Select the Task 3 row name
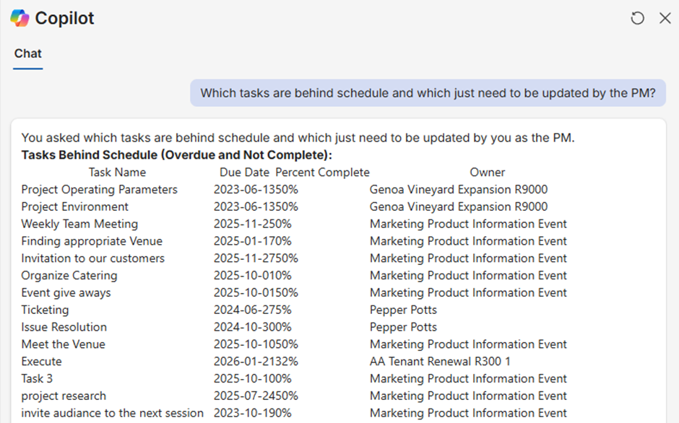Viewport: 679px width, 423px height. tap(37, 379)
